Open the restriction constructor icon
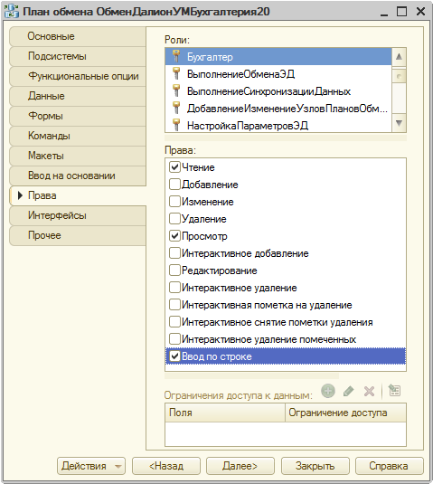Image resolution: width=433 pixels, height=484 pixels. click(x=394, y=391)
